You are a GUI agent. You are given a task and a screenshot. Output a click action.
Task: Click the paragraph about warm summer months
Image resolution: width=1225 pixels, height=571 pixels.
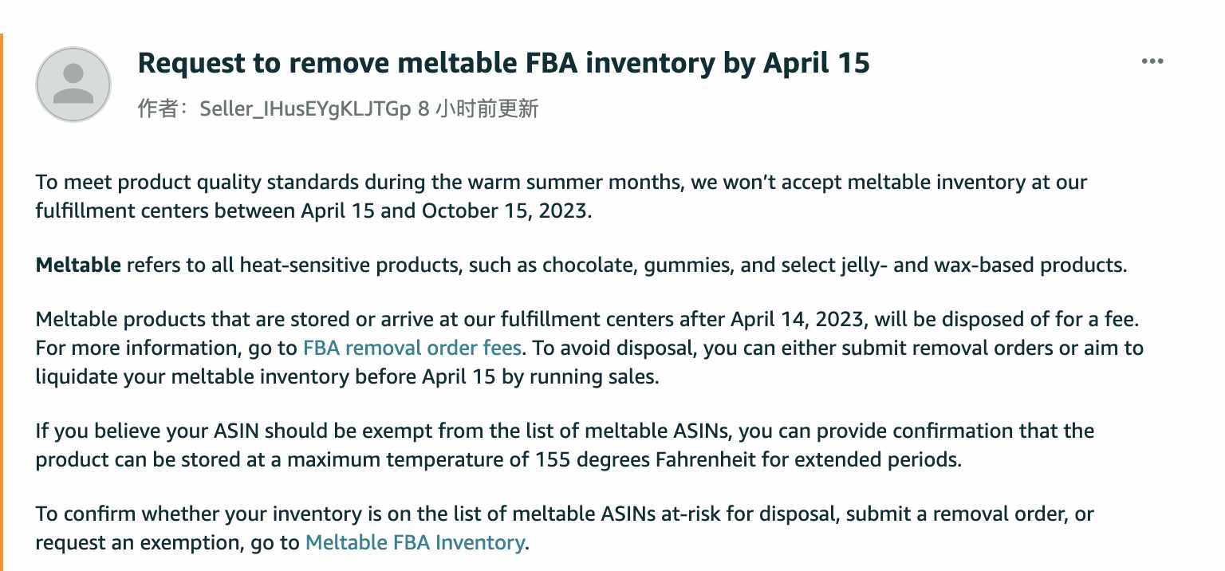(x=561, y=197)
